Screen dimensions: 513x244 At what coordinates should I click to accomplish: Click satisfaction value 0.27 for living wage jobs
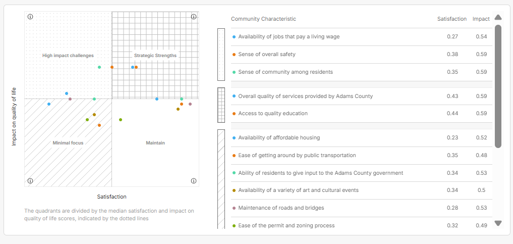[x=452, y=37]
